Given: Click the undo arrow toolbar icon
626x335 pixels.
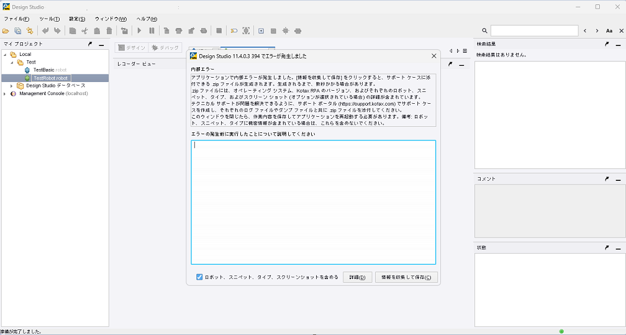Looking at the screenshot, I should pos(45,31).
